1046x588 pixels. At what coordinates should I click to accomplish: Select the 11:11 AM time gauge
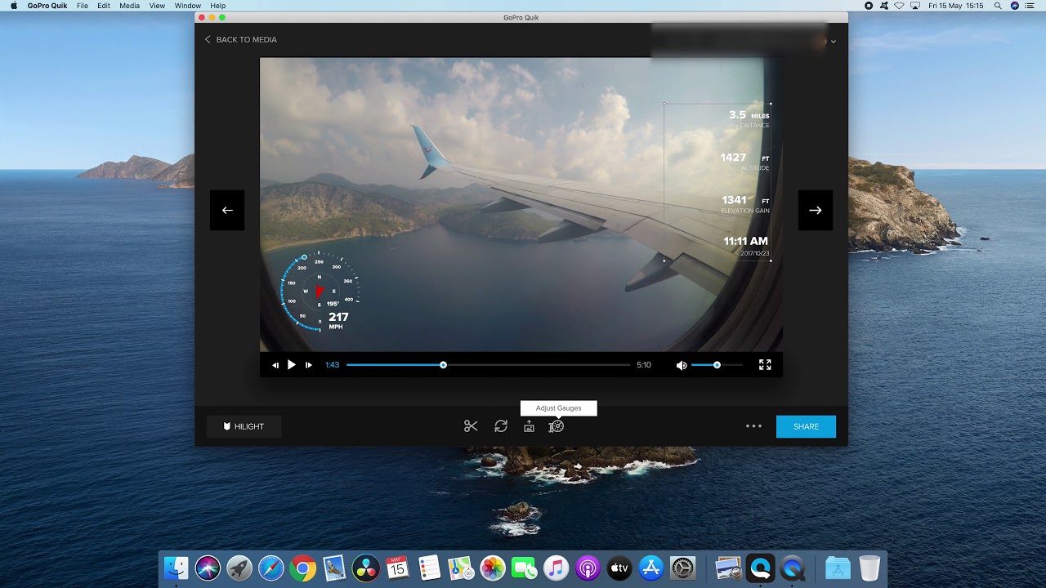click(x=746, y=246)
